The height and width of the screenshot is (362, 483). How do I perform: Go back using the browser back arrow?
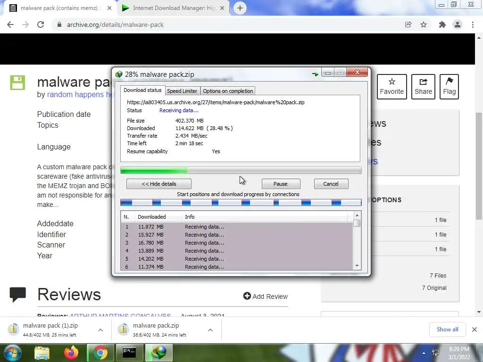pyautogui.click(x=10, y=25)
